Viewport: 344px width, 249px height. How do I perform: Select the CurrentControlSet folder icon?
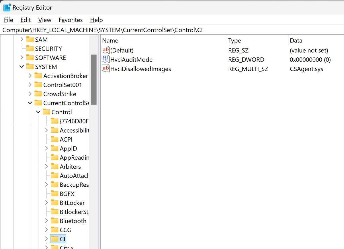pos(38,103)
